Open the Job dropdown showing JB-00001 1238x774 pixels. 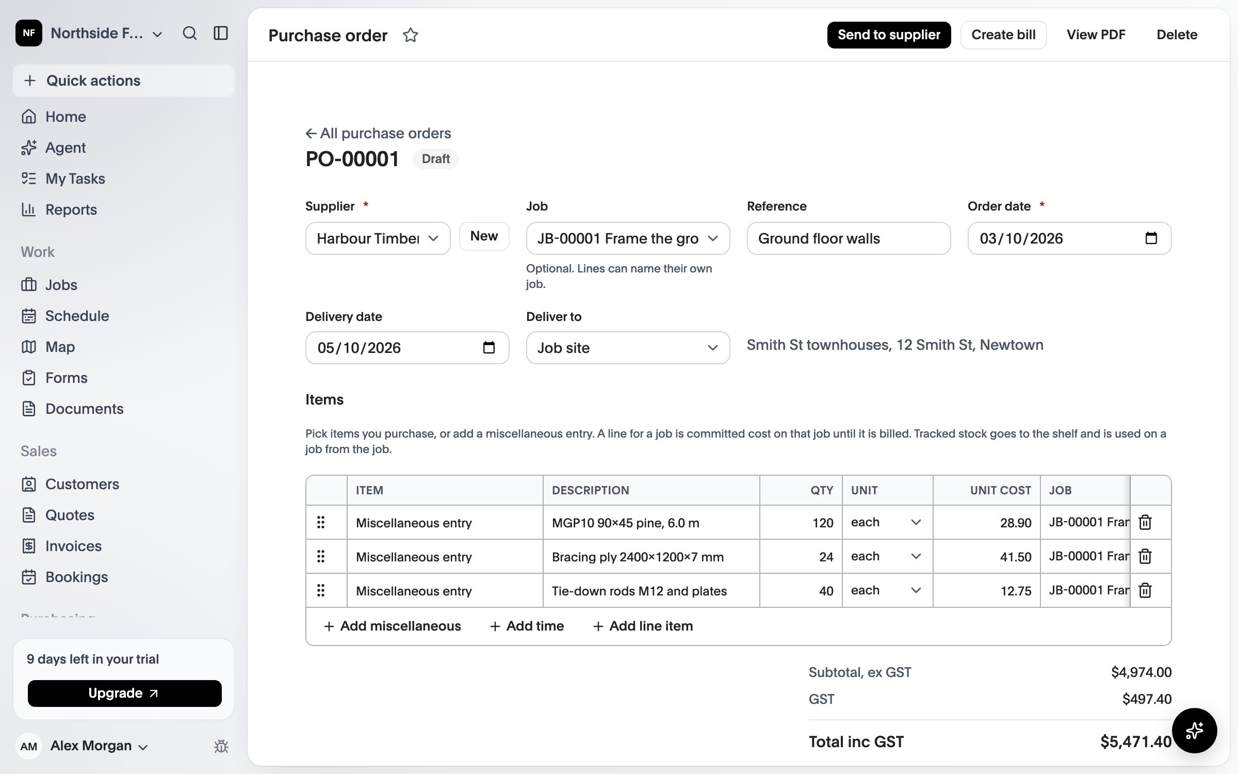[628, 238]
